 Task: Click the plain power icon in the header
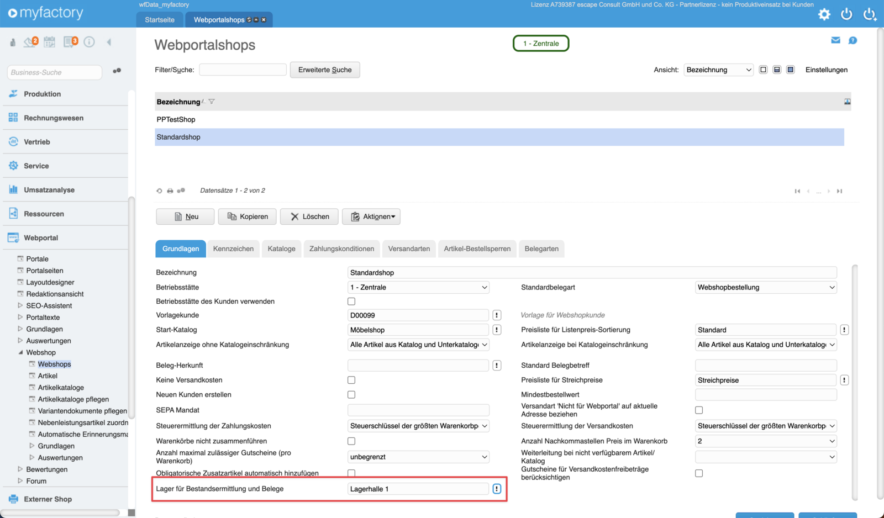tap(846, 14)
